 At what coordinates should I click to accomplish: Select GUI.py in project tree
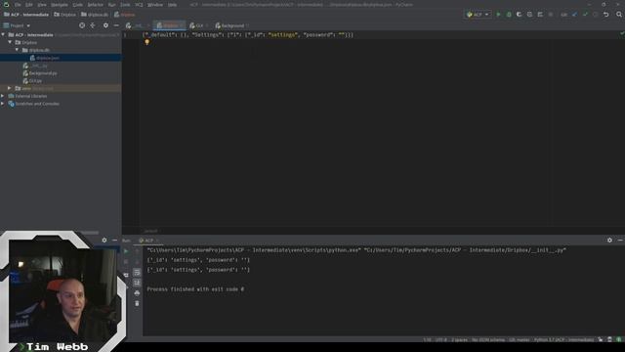pos(35,80)
